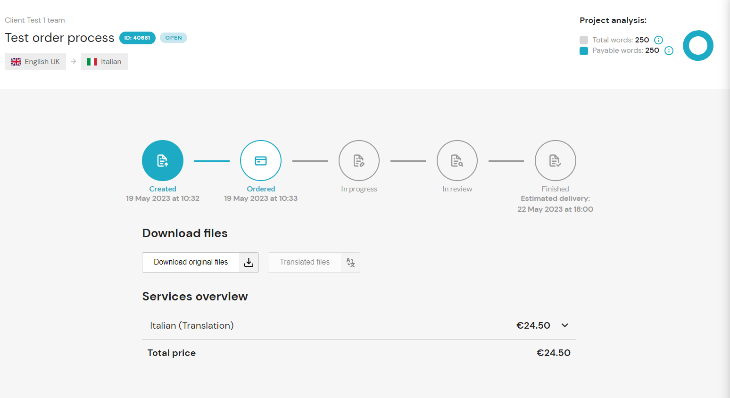Viewport: 730px width, 398px height.
Task: Click the gray Total words color swatch
Action: [584, 40]
